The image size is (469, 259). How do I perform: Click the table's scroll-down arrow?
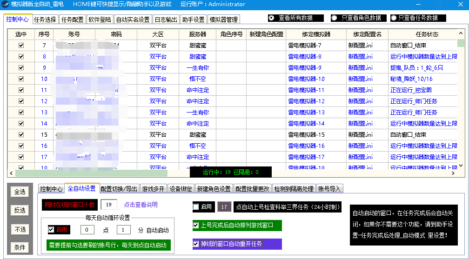tap(461, 166)
